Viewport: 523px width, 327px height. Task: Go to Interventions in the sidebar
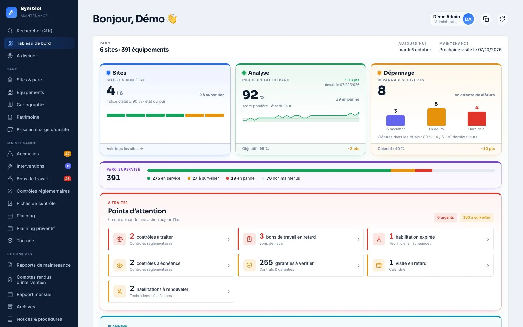[39, 166]
